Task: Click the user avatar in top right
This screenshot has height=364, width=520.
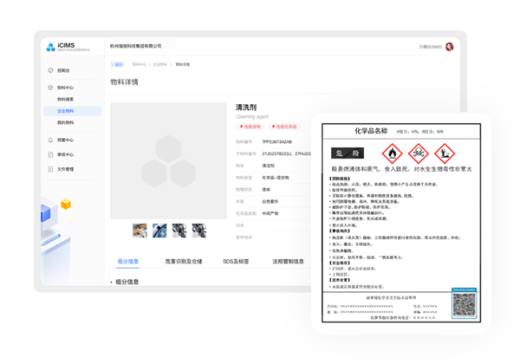Action: pyautogui.click(x=450, y=47)
